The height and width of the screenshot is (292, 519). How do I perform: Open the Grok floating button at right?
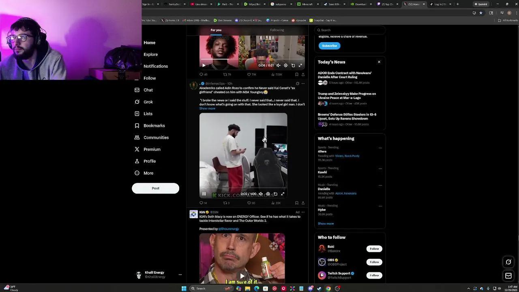(508, 262)
